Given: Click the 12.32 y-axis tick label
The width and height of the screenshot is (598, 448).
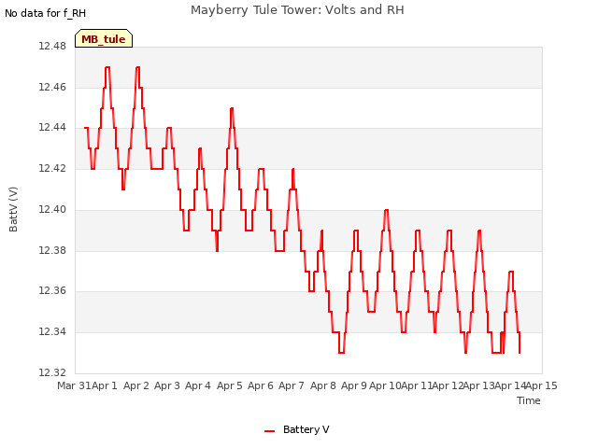Looking at the screenshot, I should pyautogui.click(x=52, y=372).
